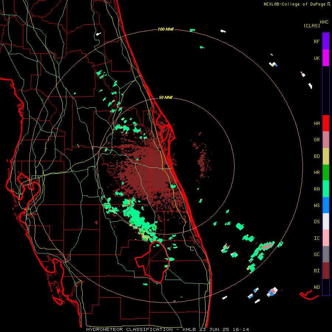Click the RA light green legend swatch
The image size is (332, 332).
[326, 189]
